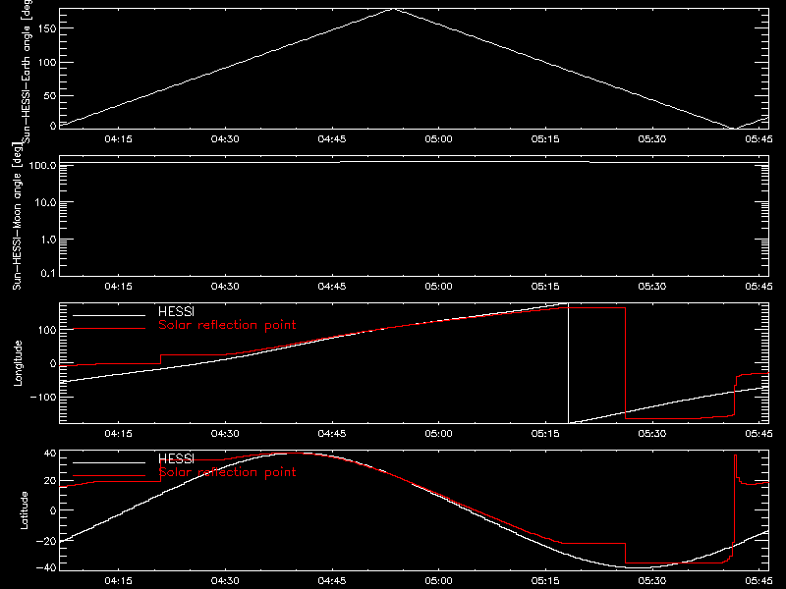
Task: Click 04:15 time label under Earth angle plot
Action: [x=118, y=138]
